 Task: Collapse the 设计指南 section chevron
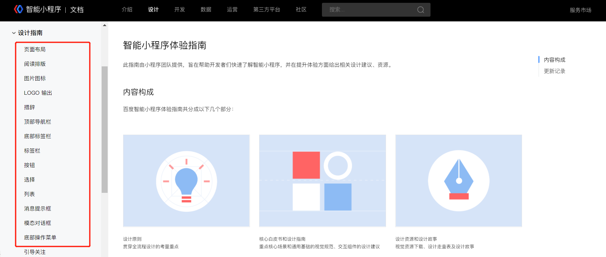[14, 33]
